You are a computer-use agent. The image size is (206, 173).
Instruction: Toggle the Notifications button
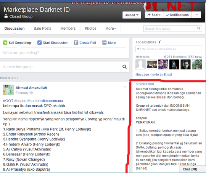(177, 15)
